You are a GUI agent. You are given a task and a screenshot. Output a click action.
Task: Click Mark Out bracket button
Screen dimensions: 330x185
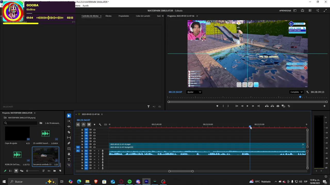(228, 106)
